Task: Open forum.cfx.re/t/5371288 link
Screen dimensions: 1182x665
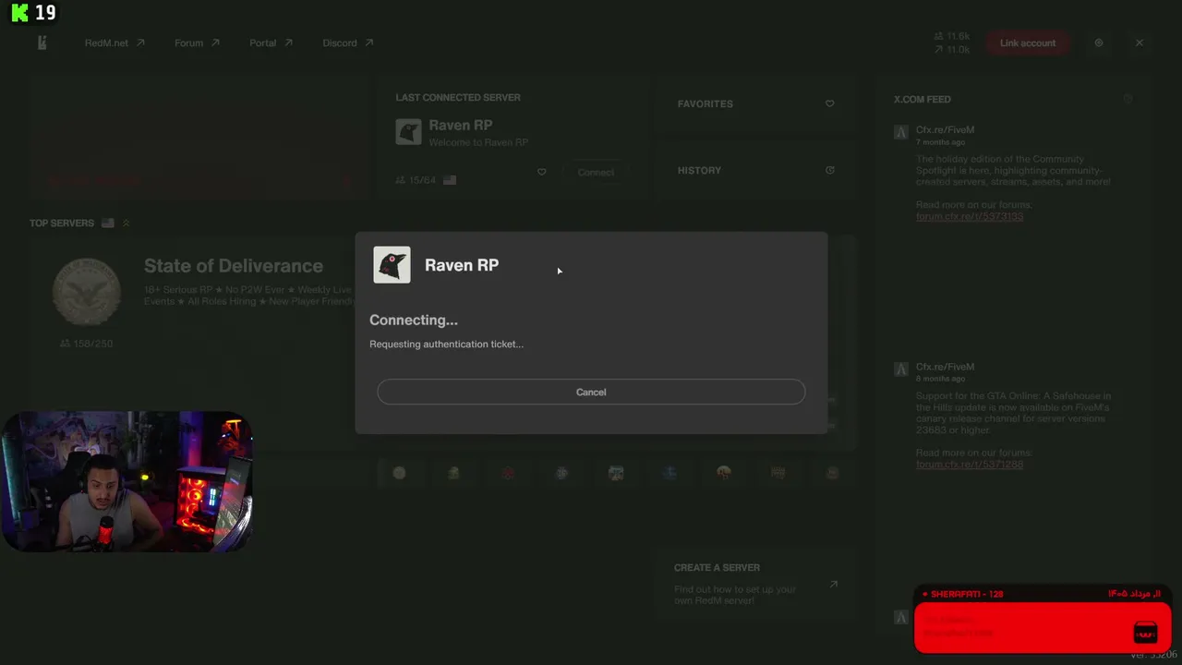Action: click(x=970, y=464)
